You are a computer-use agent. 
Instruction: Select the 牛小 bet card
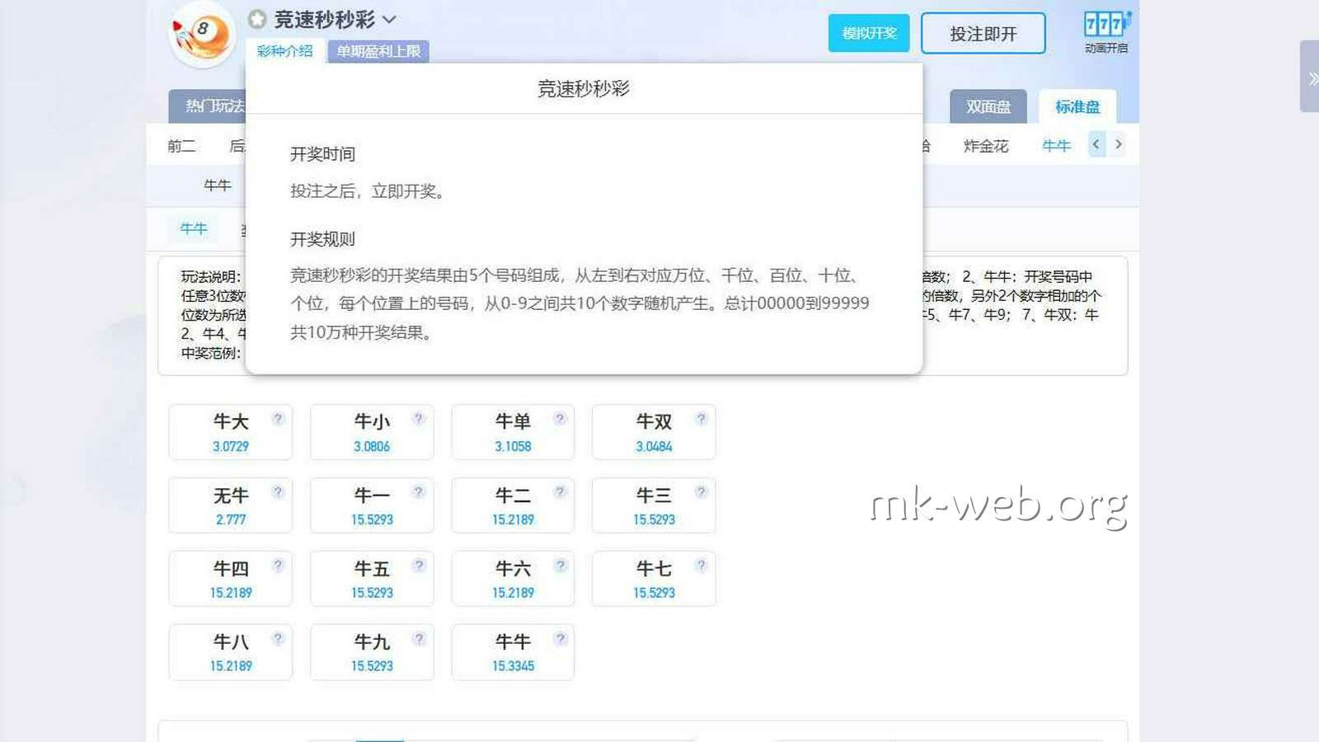(372, 432)
